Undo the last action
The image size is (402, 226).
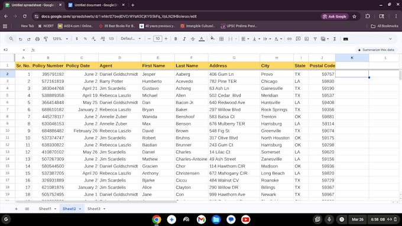(x=20, y=39)
